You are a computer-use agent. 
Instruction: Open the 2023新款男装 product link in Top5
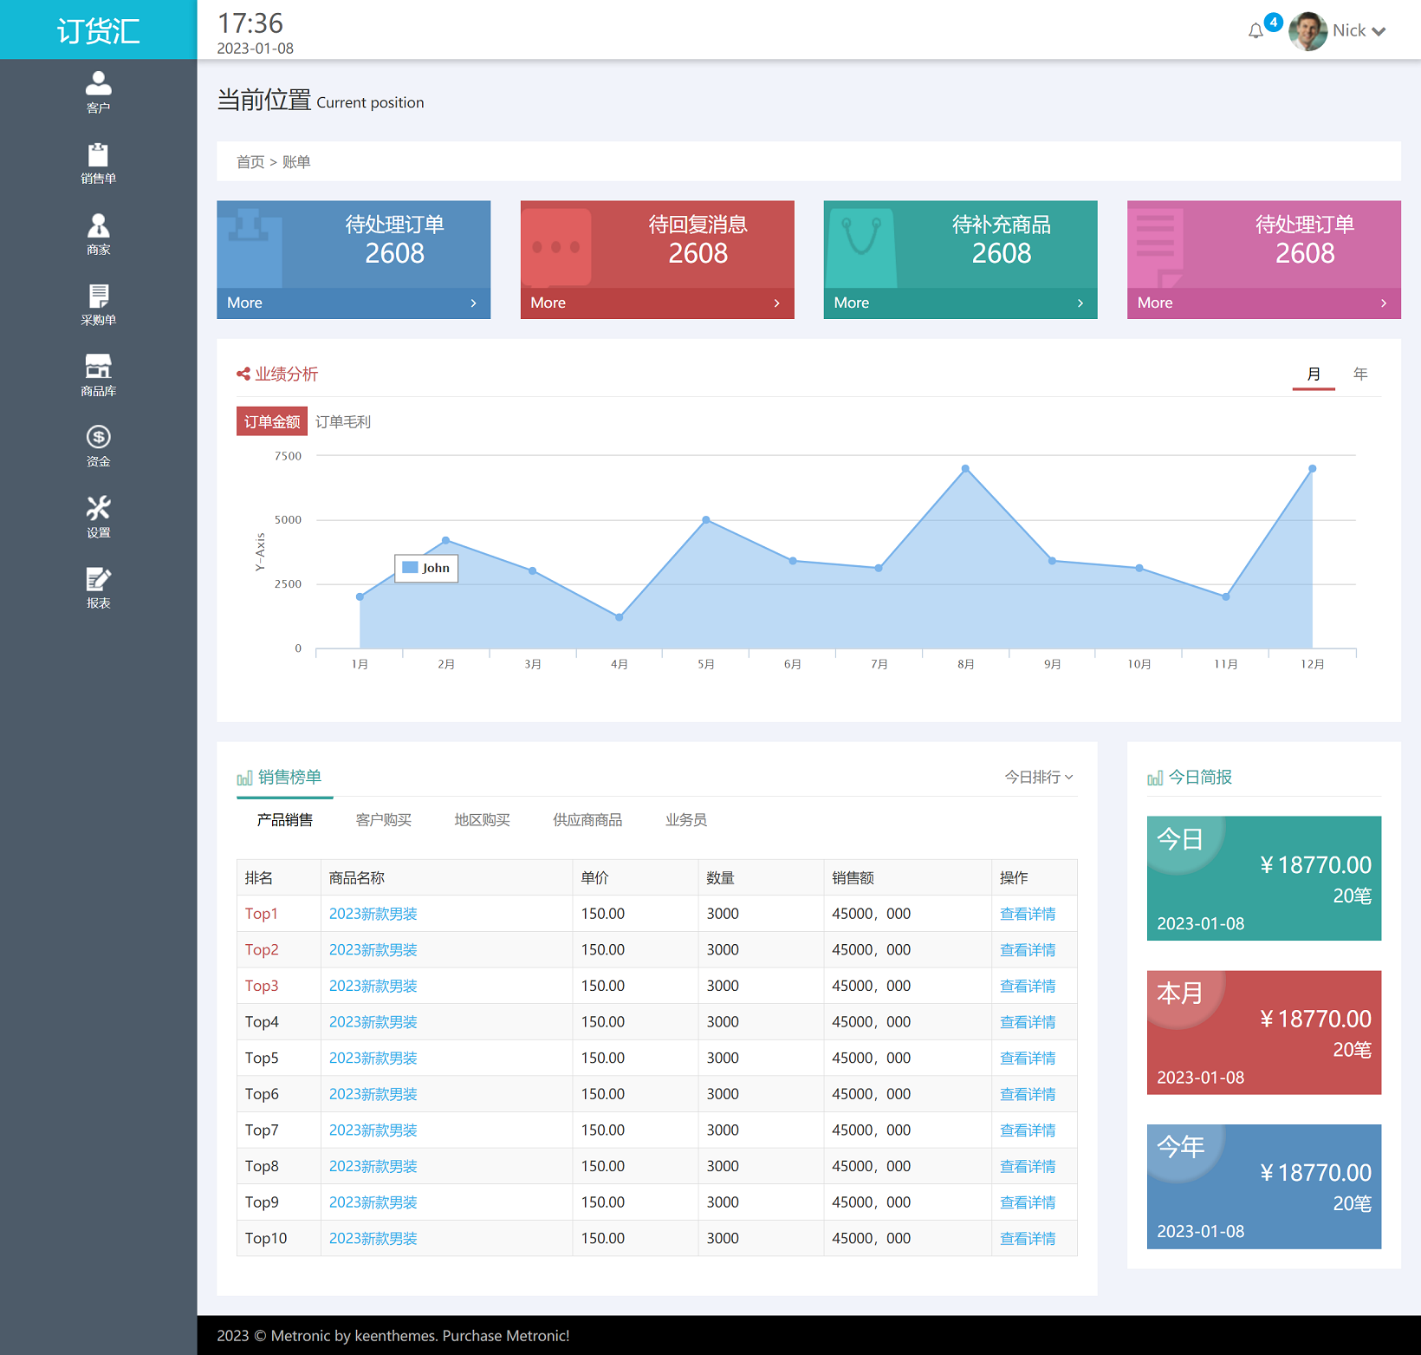(x=373, y=1058)
